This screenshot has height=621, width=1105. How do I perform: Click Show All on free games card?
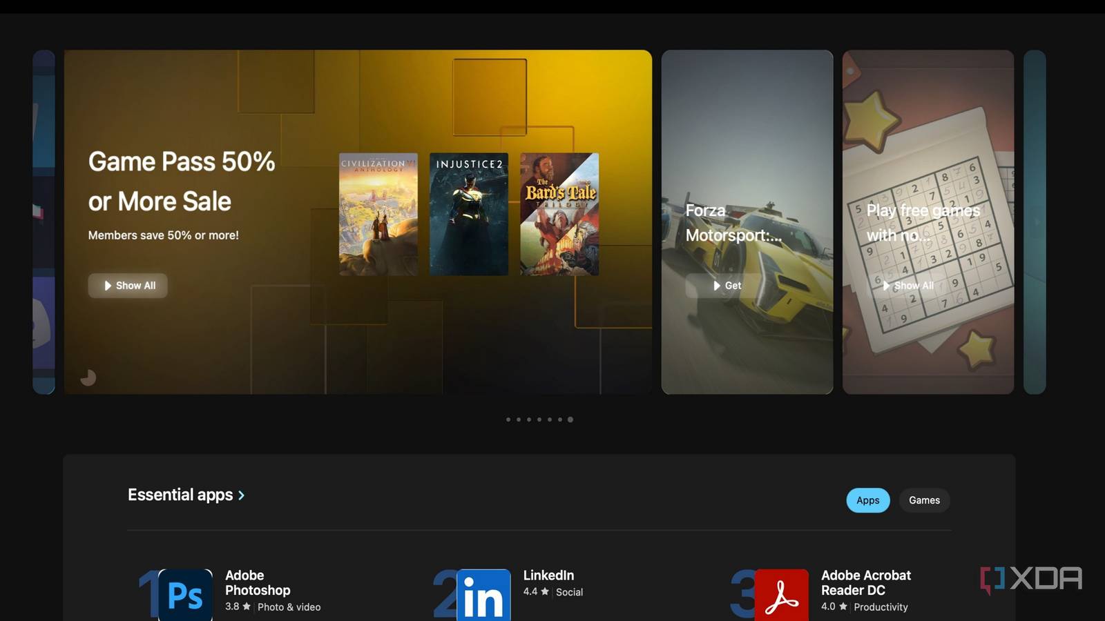tap(907, 286)
